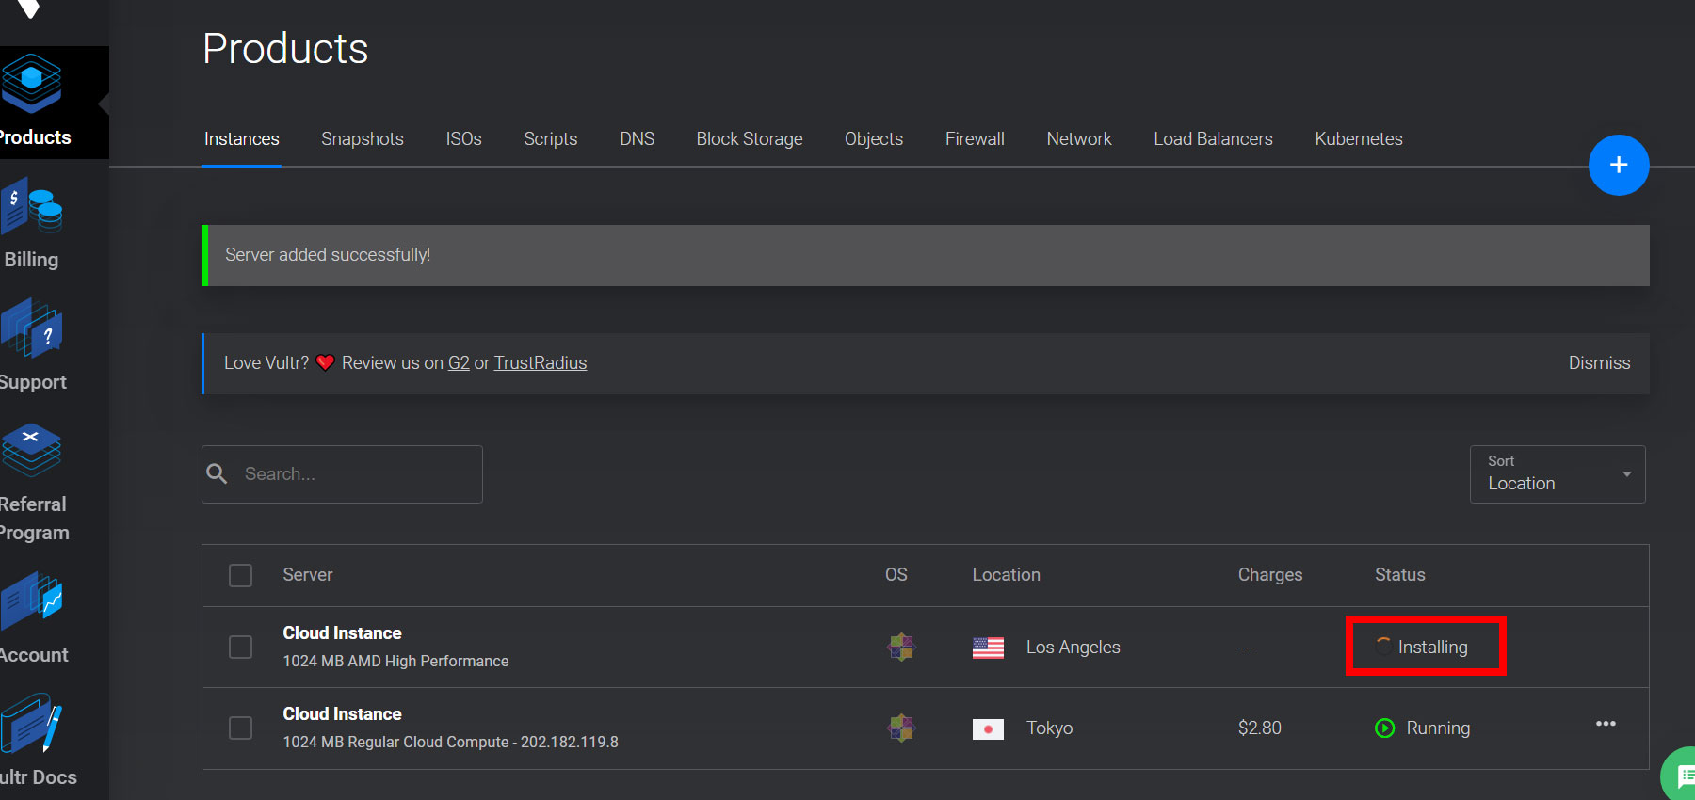Screen dimensions: 1695x800
Task: Click the Installing status text
Action: point(1432,648)
